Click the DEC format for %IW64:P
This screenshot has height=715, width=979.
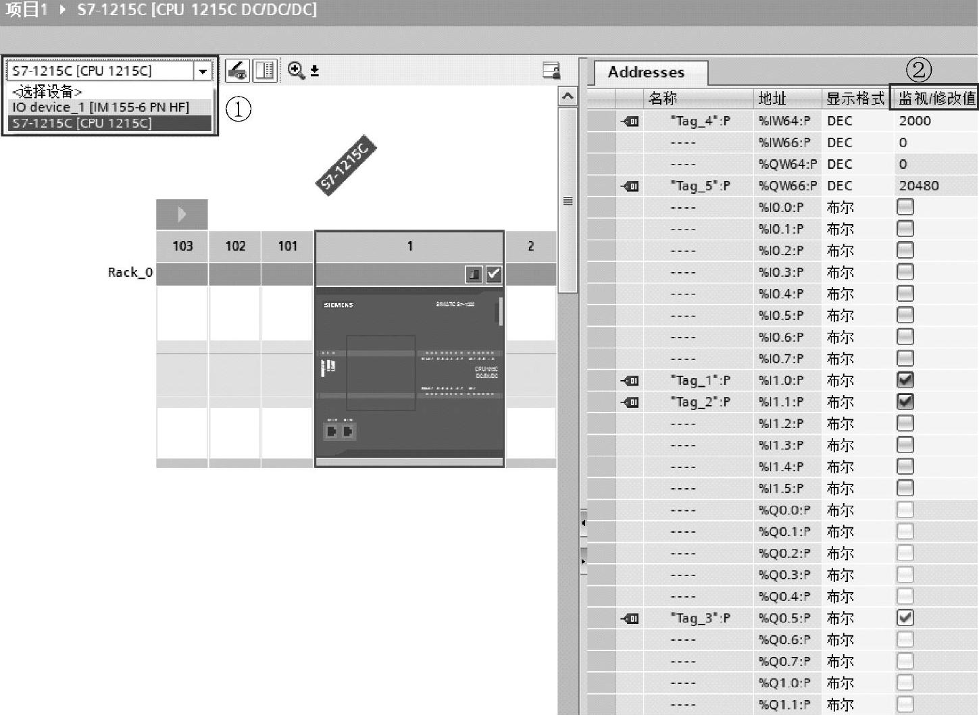pos(840,121)
